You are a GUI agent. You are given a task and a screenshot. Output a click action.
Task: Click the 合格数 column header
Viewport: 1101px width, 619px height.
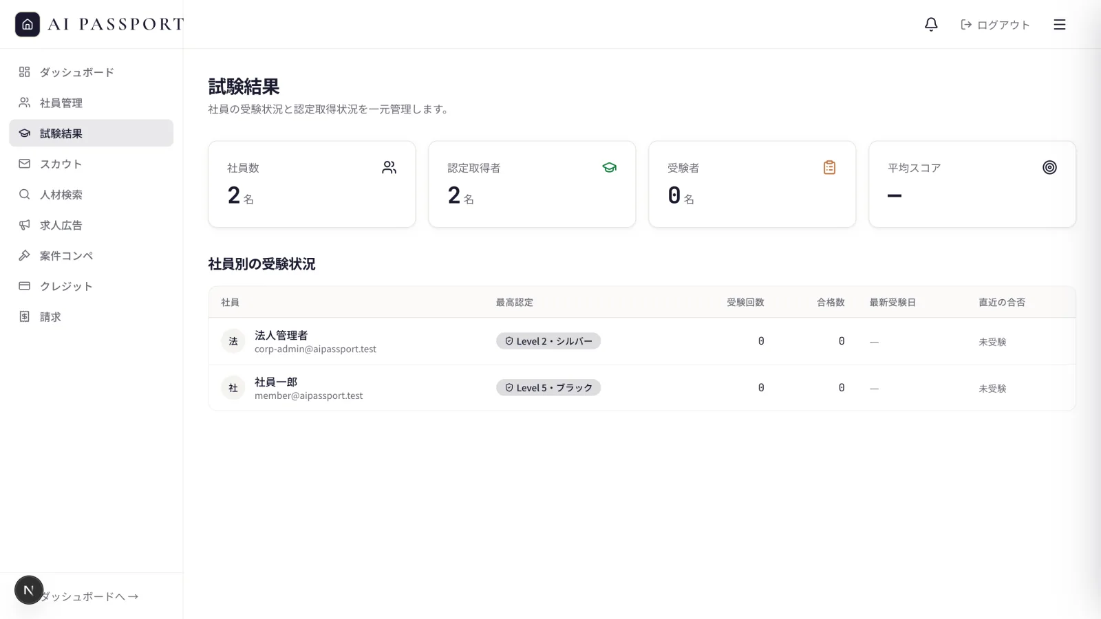point(831,303)
